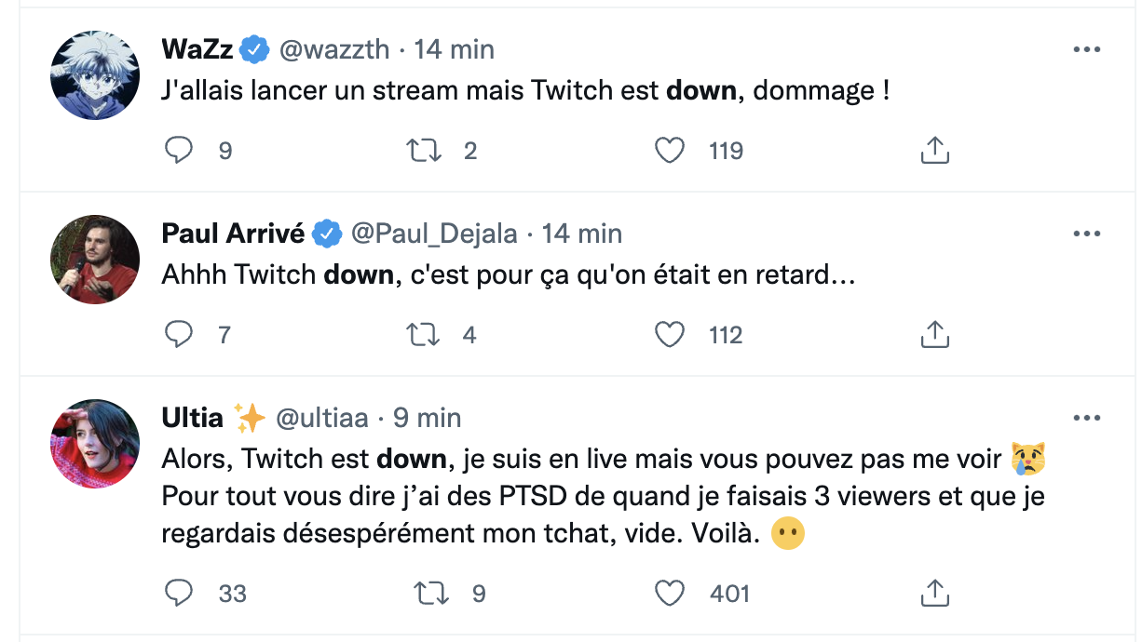Share Paul Arrivé's tweet
Viewport: 1142px width, 642px height.
[934, 334]
